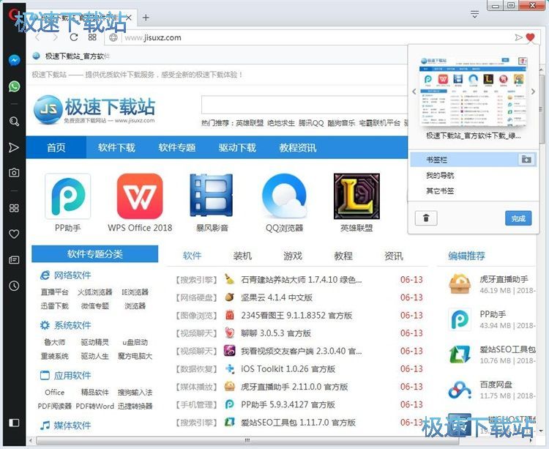Click the globe site-info icon

[113, 37]
